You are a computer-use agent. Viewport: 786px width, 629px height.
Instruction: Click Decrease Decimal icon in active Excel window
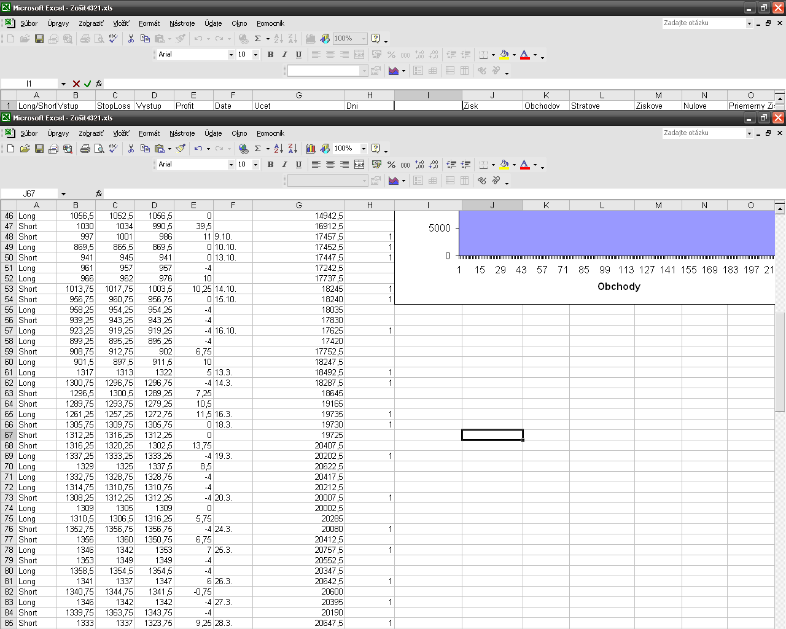(x=434, y=165)
